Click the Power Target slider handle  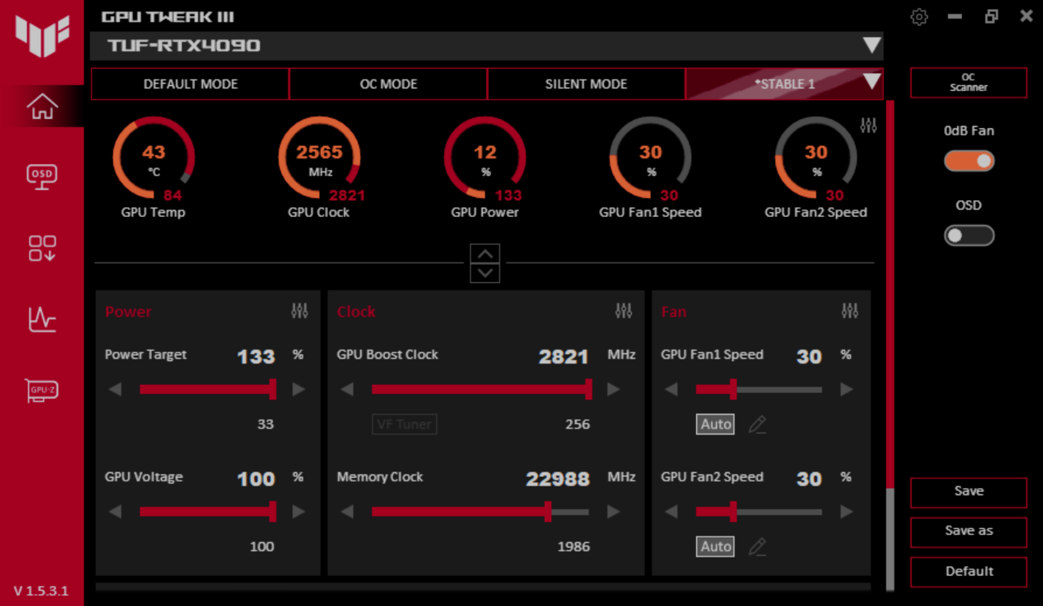point(272,390)
